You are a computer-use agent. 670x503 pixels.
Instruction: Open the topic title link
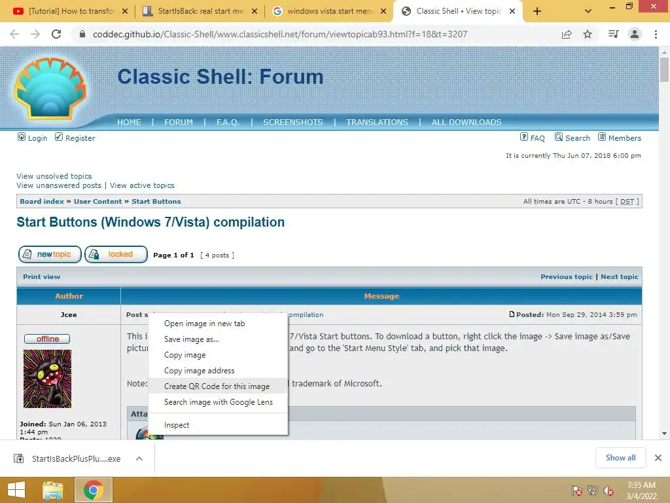(x=150, y=222)
